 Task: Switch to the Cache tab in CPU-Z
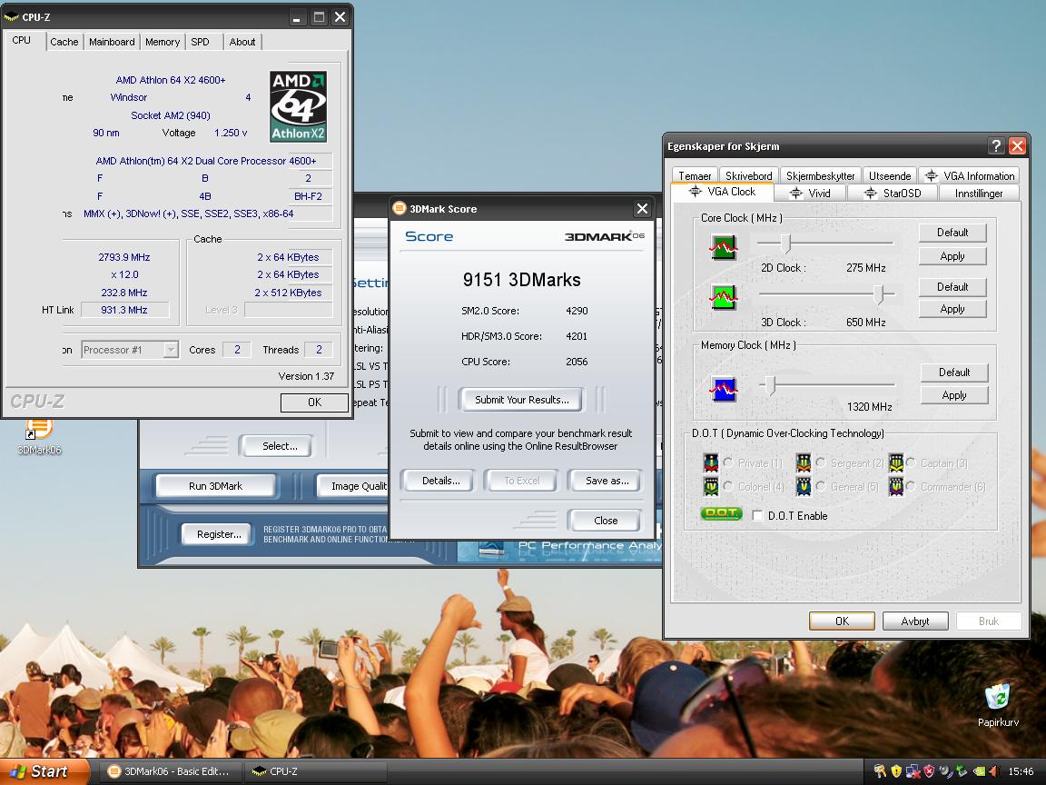tap(64, 42)
